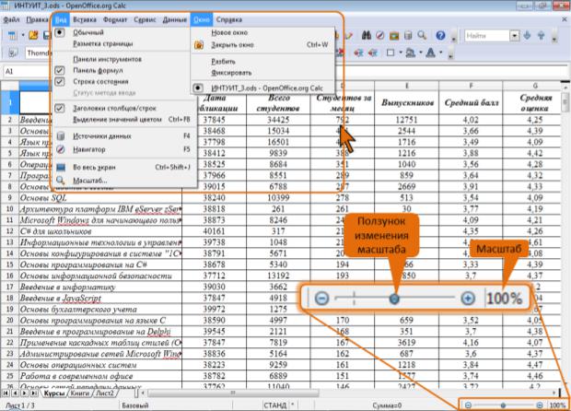The image size is (571, 411).
Task: Open the Найти search box dropdown arrow
Action: pyautogui.click(x=514, y=36)
